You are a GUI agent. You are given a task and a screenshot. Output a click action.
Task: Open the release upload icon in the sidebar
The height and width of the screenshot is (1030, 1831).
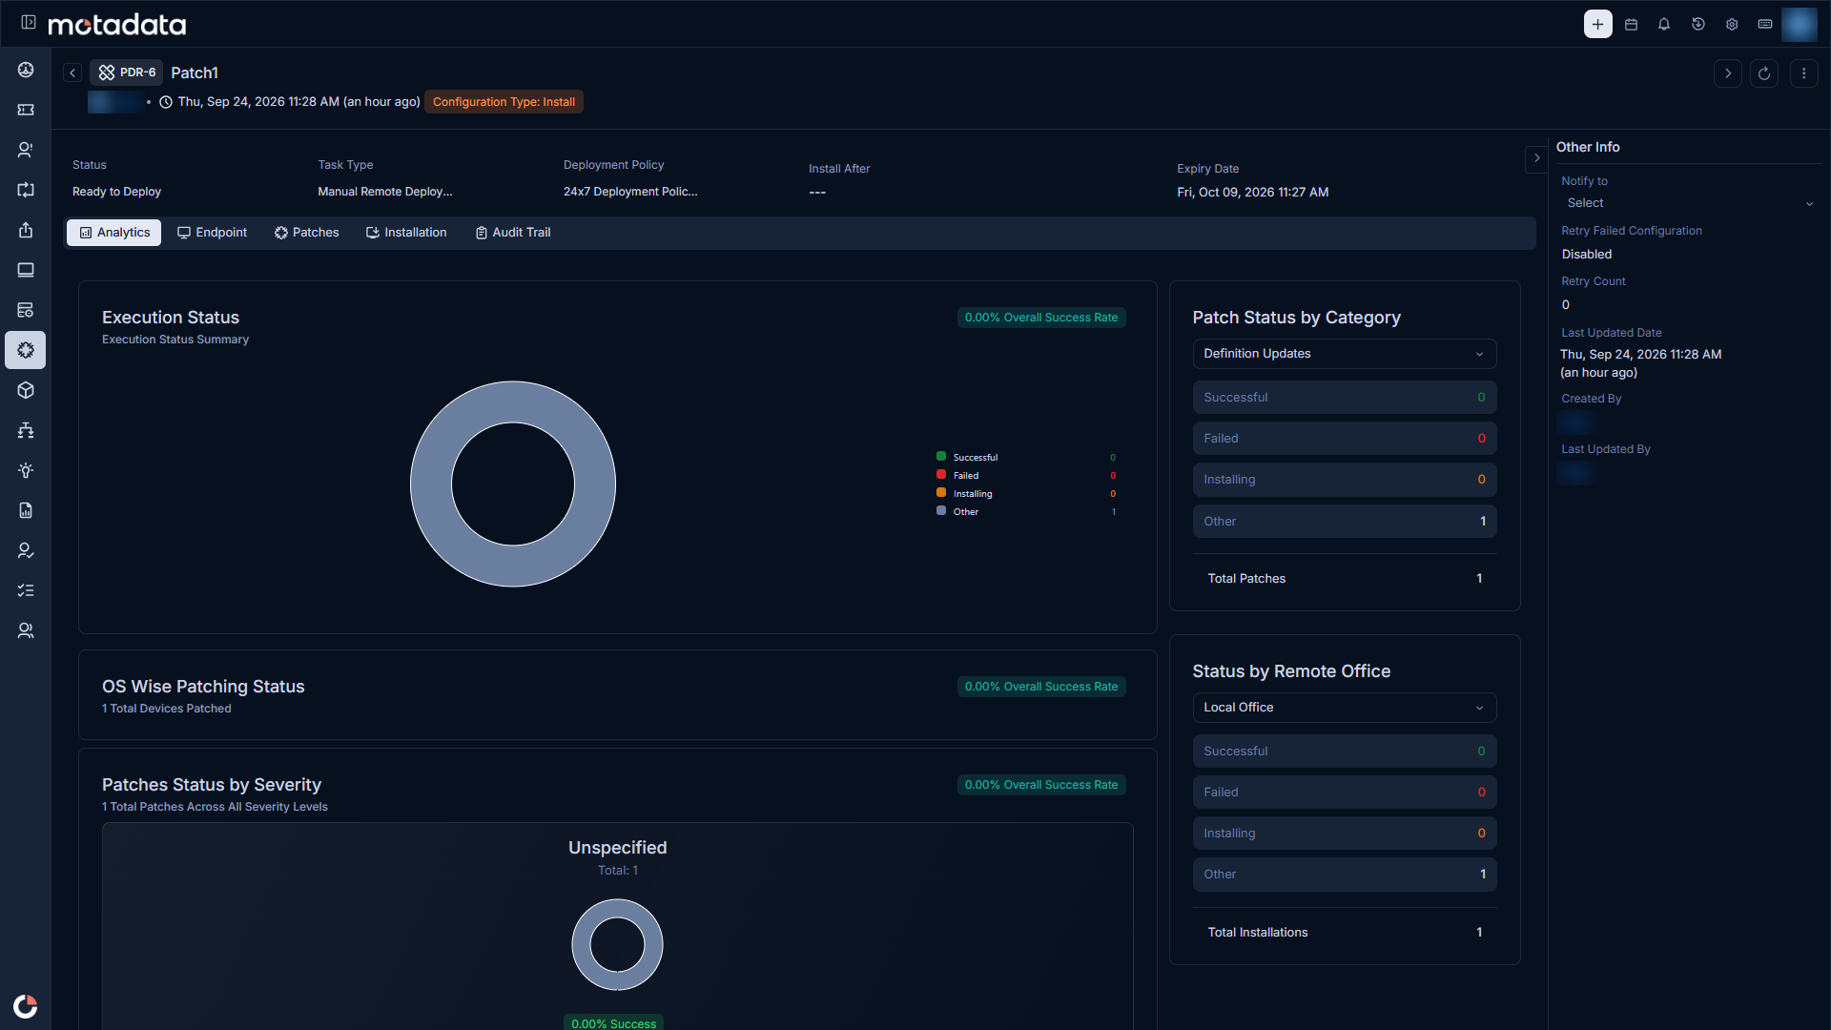(x=26, y=230)
